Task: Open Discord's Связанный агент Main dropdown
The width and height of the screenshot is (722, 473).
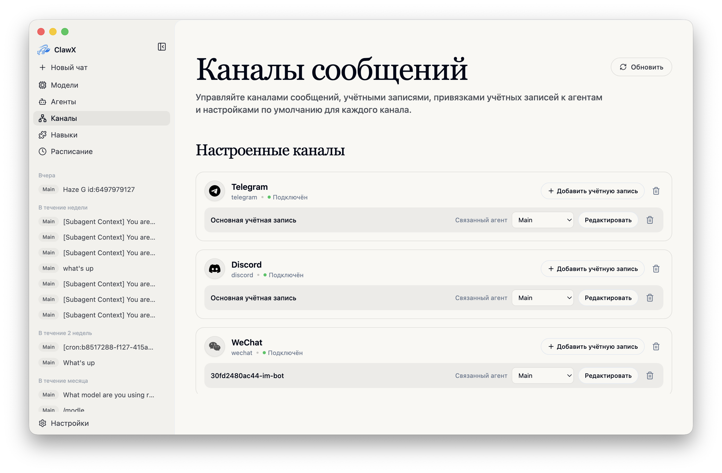Action: 543,298
